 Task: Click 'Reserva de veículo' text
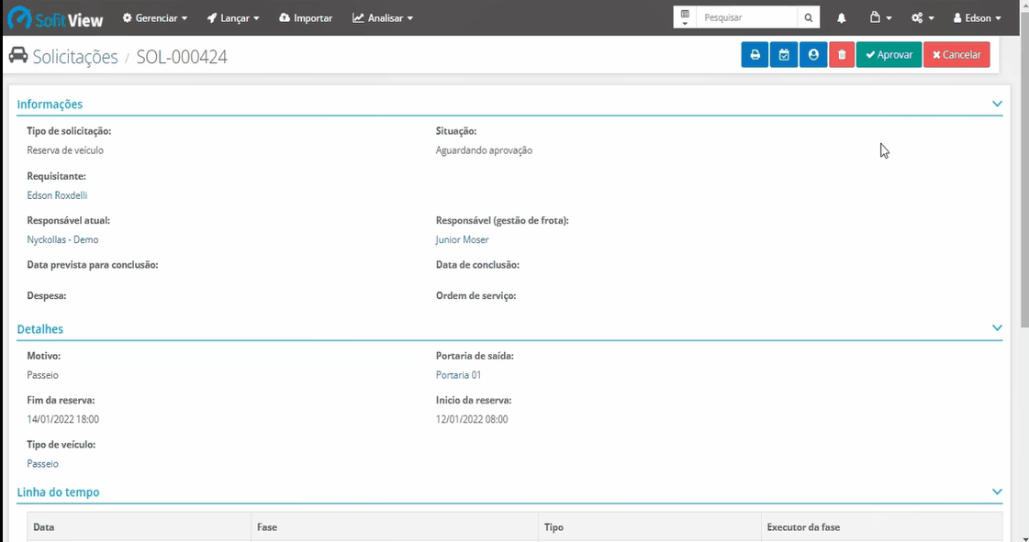tap(65, 150)
